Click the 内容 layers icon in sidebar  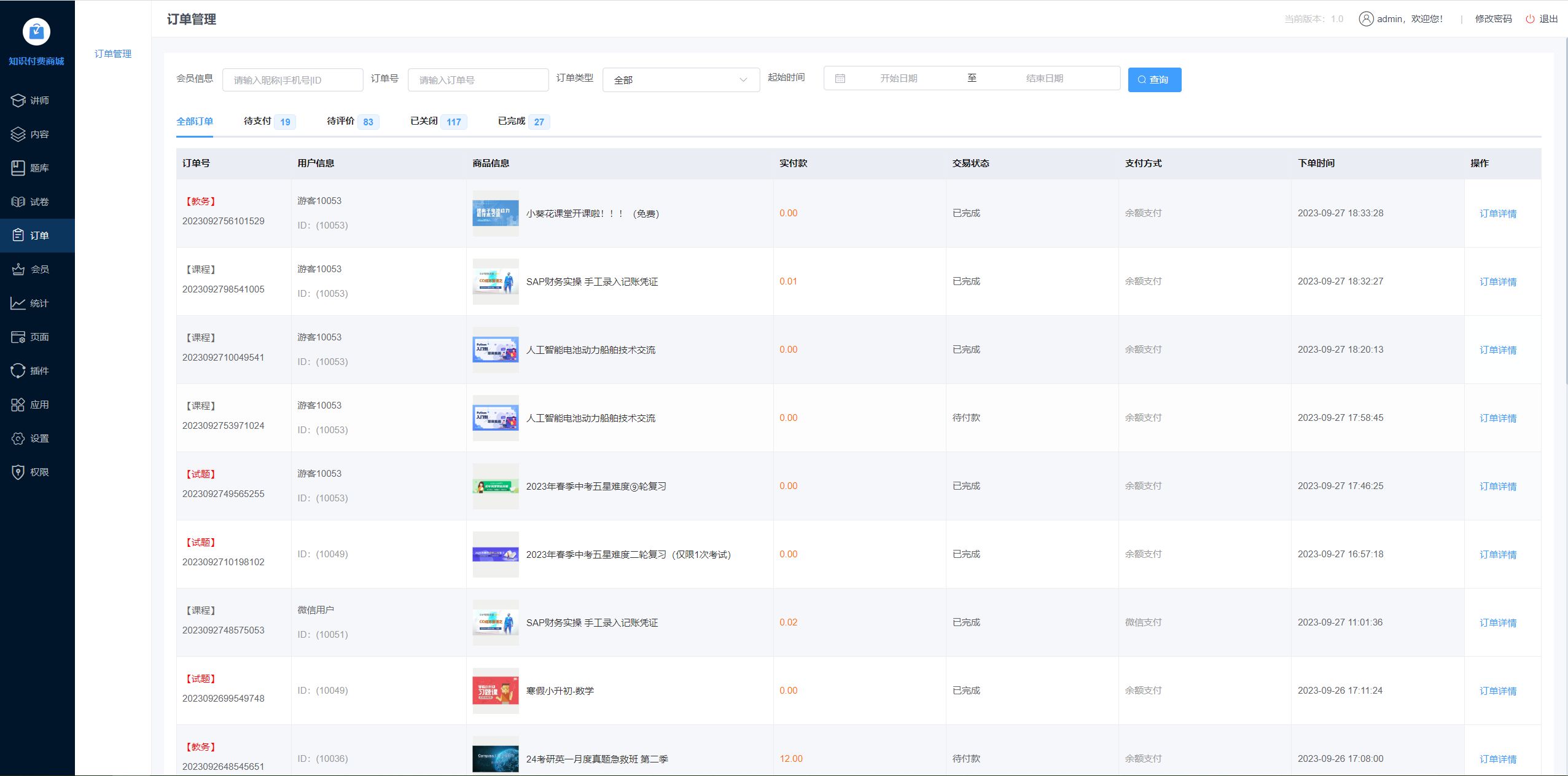coord(18,134)
